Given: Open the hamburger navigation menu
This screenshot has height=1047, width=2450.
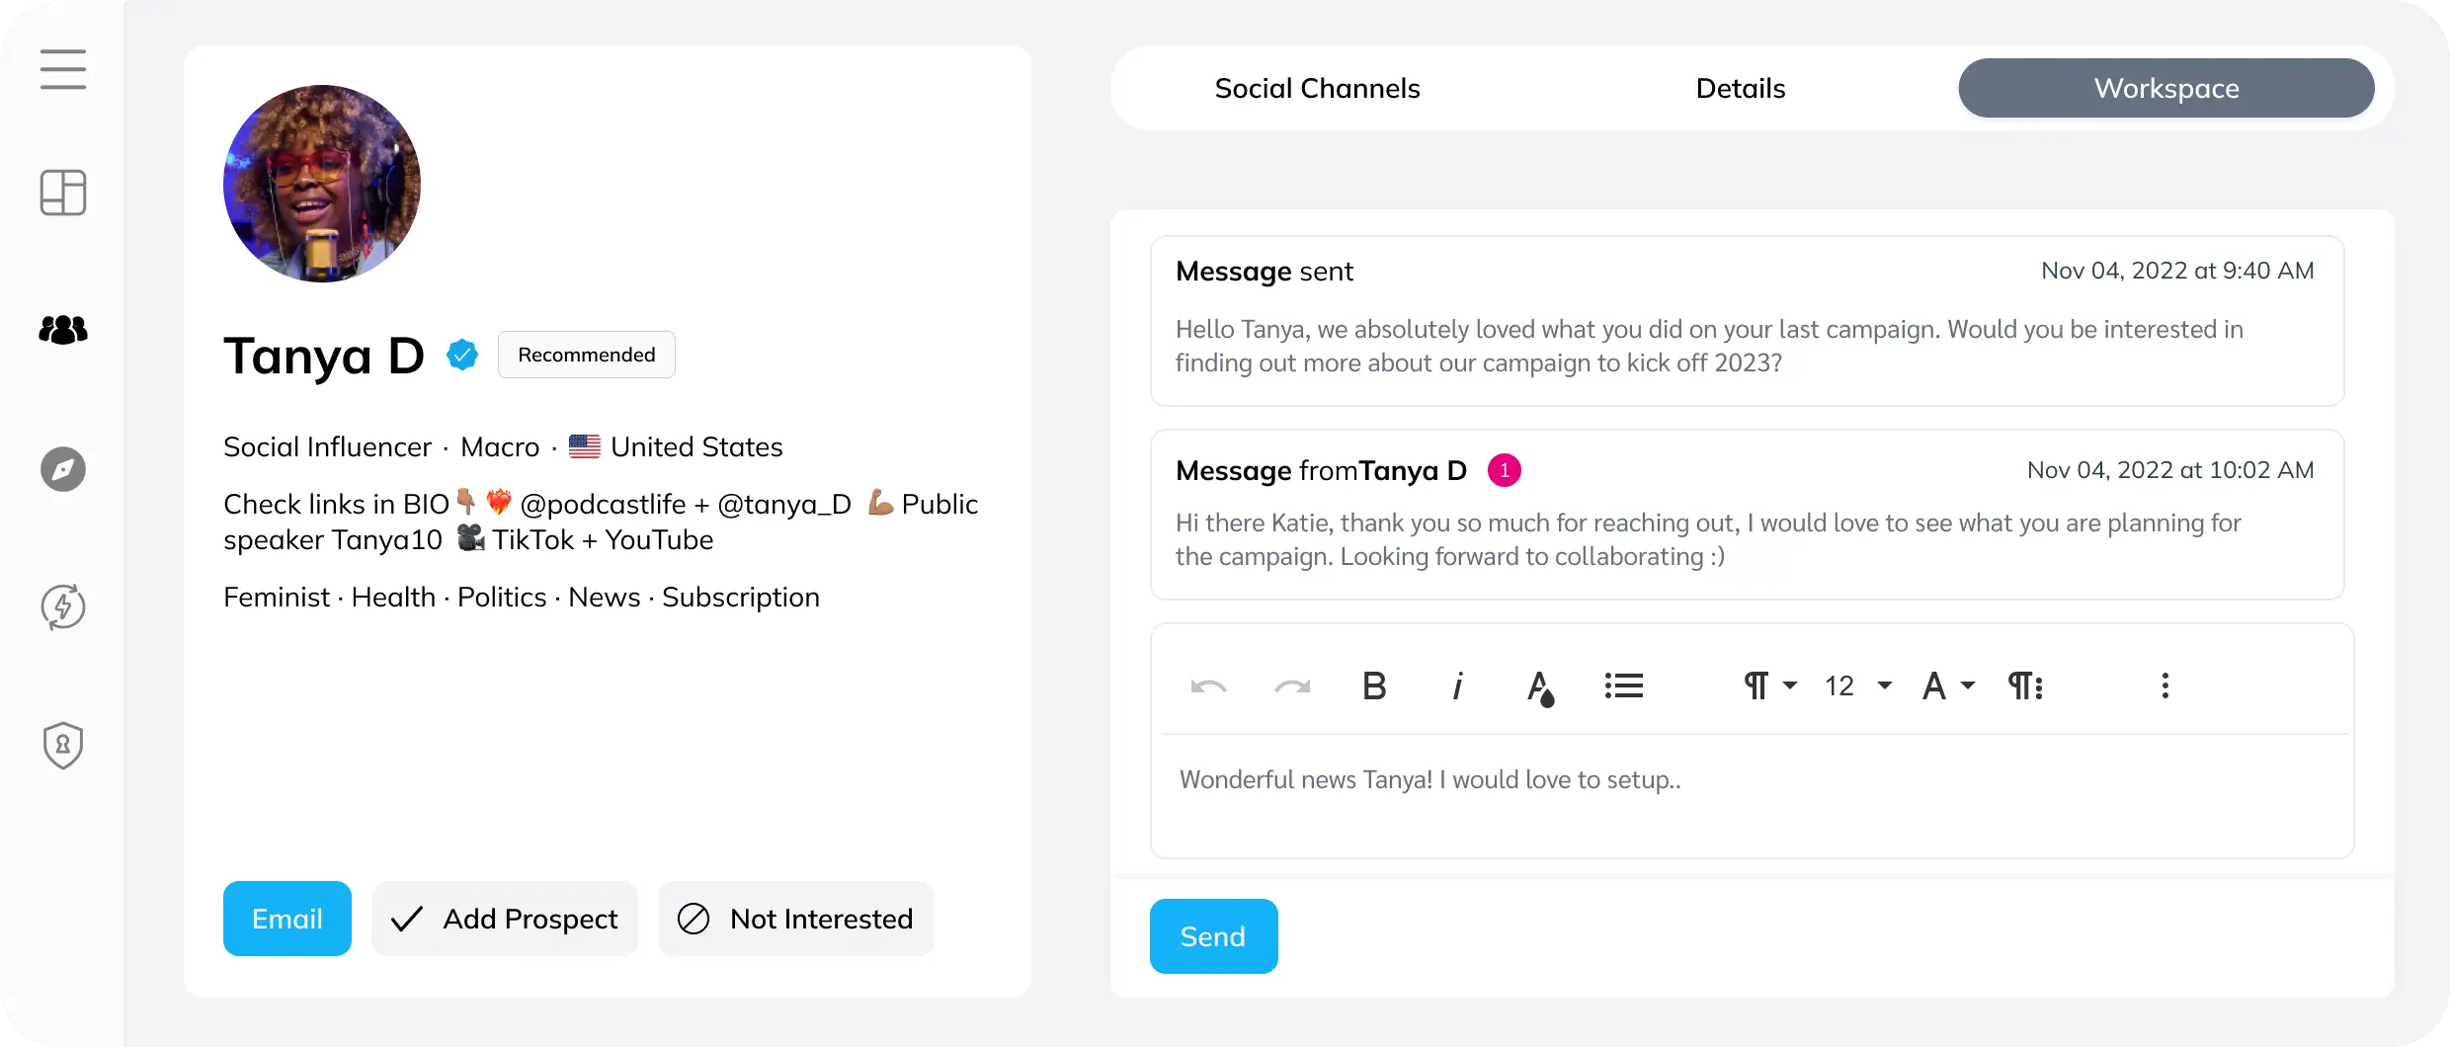Looking at the screenshot, I should (x=63, y=70).
